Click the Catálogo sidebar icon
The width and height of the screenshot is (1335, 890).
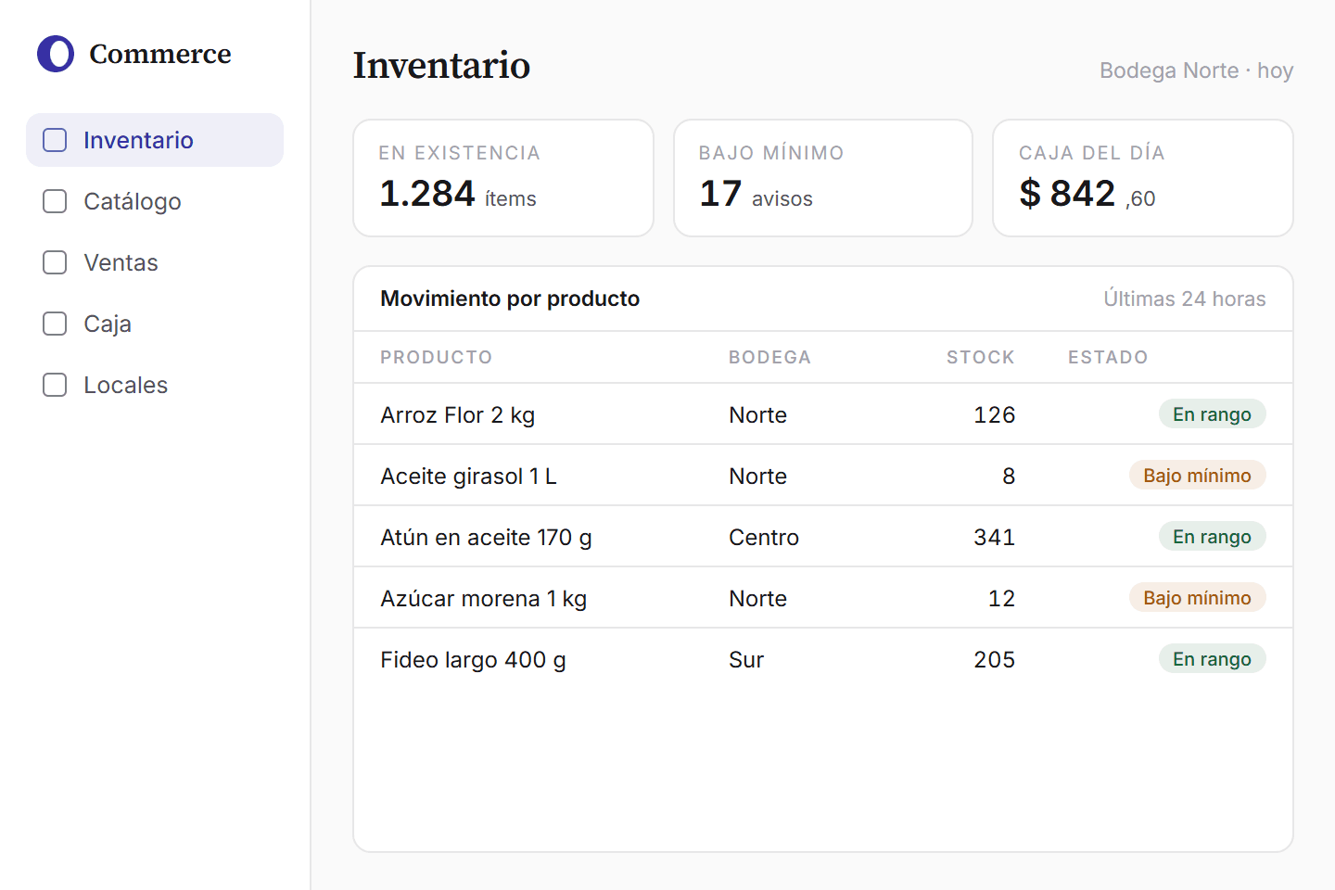pos(55,201)
